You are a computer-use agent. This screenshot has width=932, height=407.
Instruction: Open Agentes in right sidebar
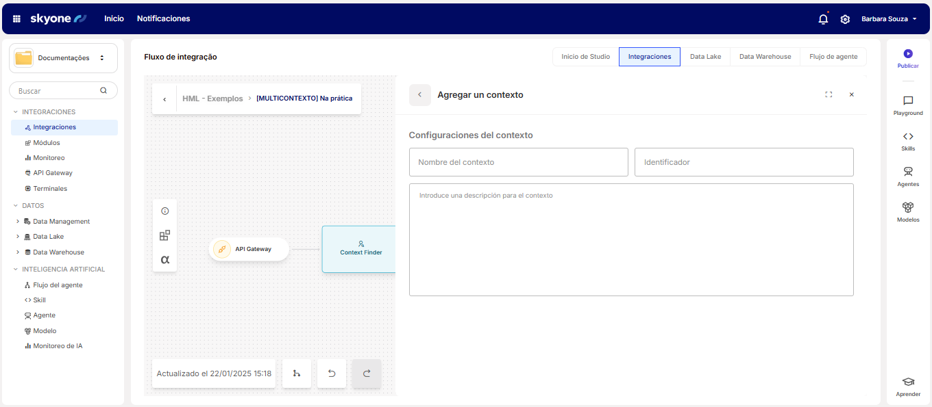[908, 172]
